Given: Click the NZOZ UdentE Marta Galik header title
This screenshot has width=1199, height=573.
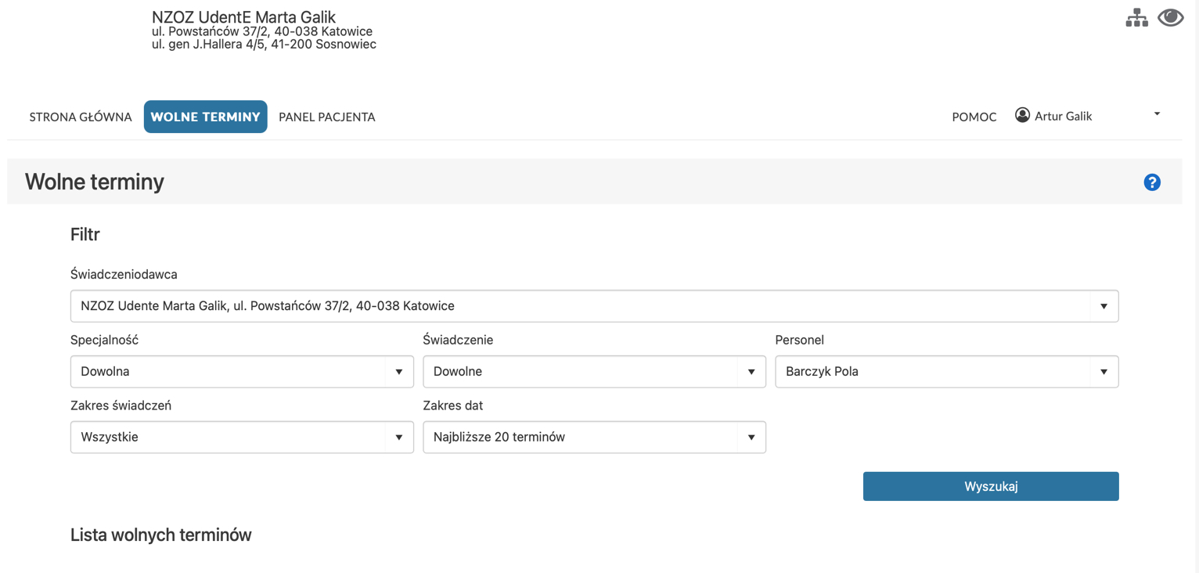Looking at the screenshot, I should click(243, 16).
